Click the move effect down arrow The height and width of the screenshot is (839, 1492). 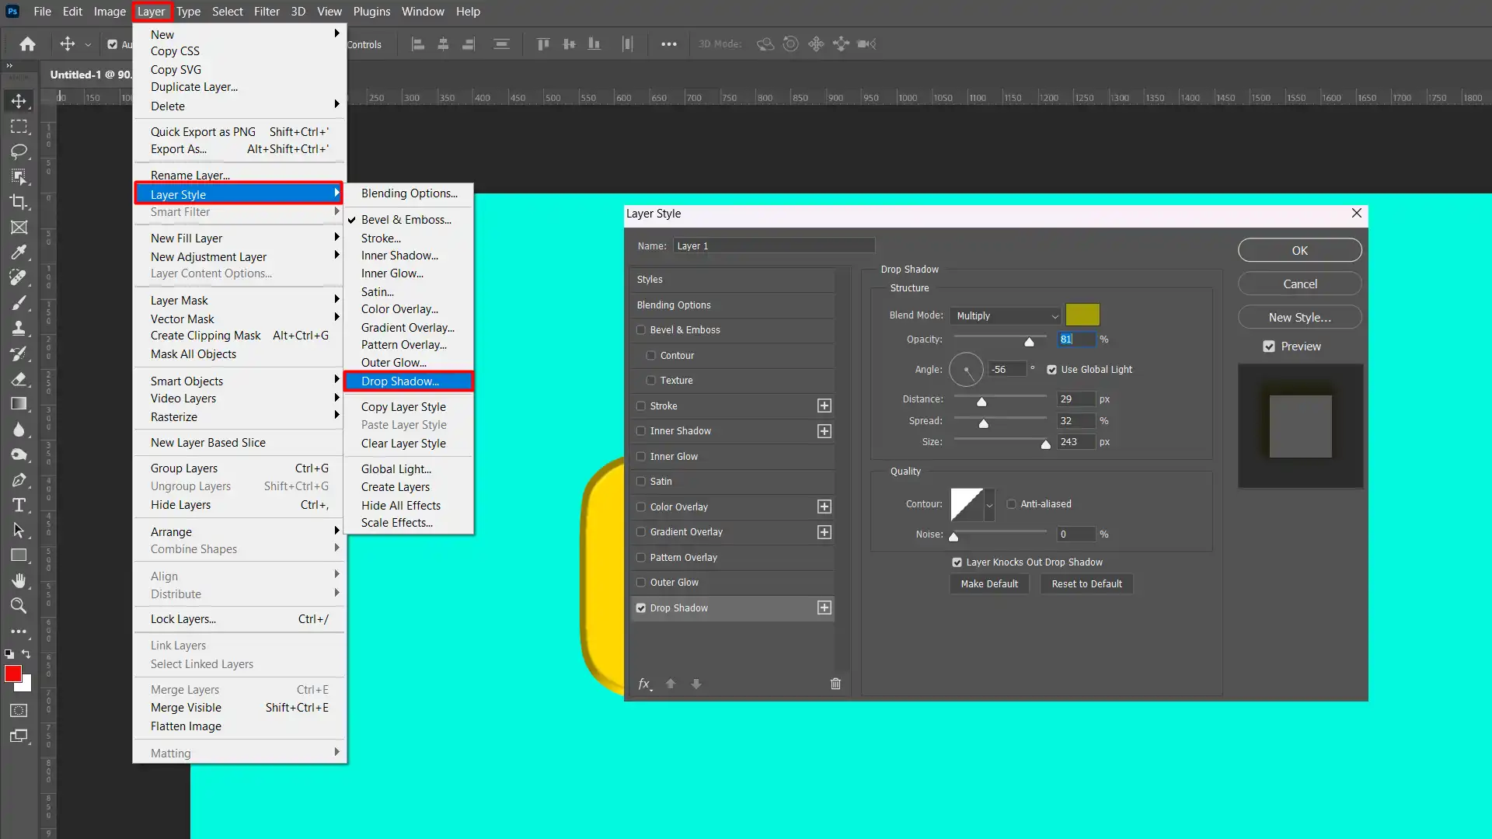[x=696, y=684]
